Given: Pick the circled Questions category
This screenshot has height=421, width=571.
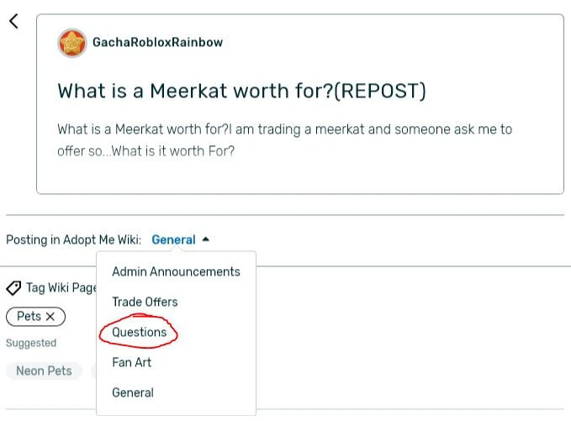Looking at the screenshot, I should (140, 332).
